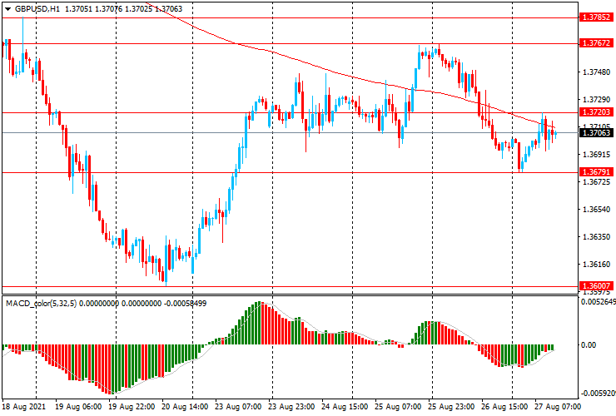
Task: Select the 1.36007 red price level label
Action: 596,286
